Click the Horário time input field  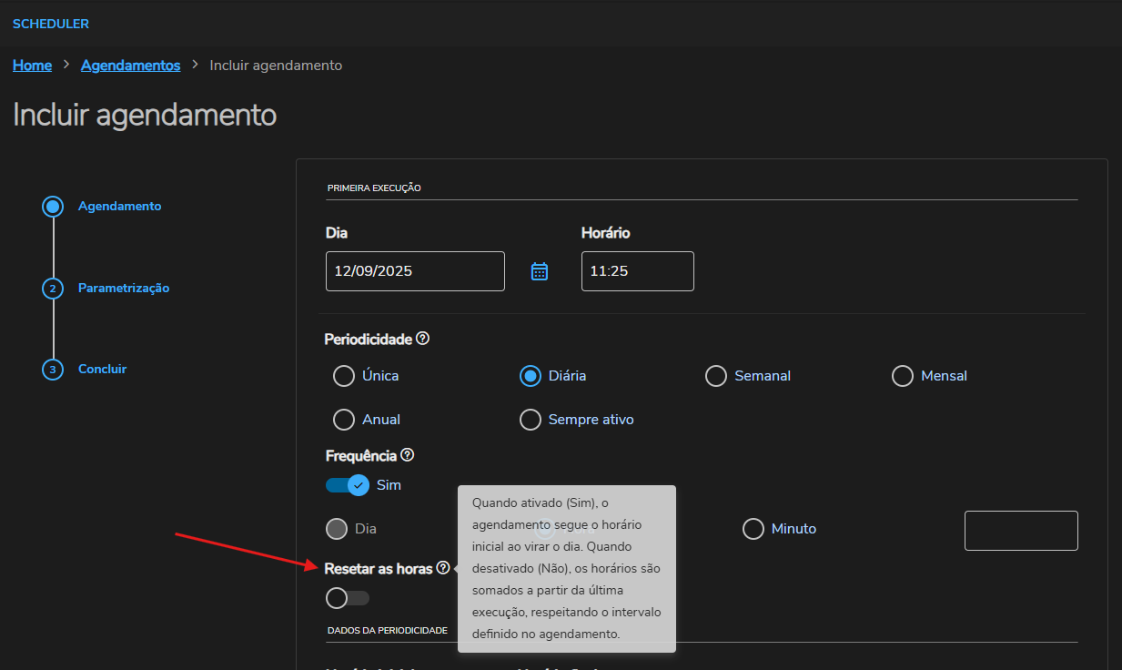[637, 271]
